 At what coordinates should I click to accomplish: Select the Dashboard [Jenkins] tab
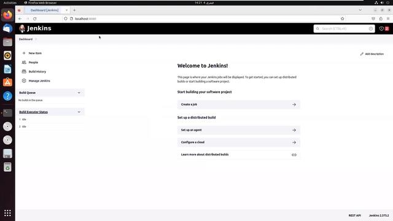(44, 10)
